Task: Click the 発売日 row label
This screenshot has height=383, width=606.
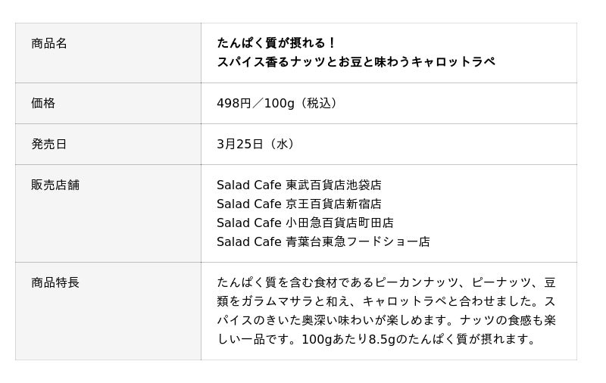Action: (x=49, y=145)
